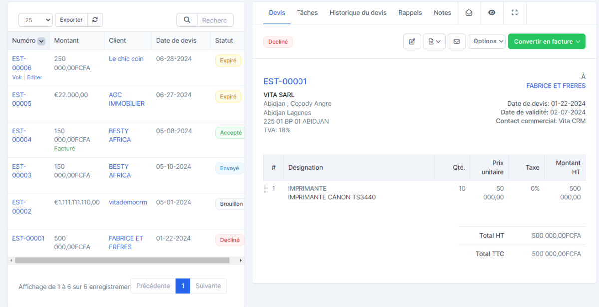The height and width of the screenshot is (307, 599).
Task: Click the eye icon to view as client
Action: (492, 13)
